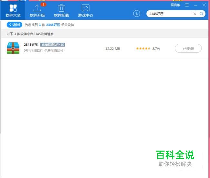
Task: Switch to 软件升级 tab
Action: tap(37, 11)
